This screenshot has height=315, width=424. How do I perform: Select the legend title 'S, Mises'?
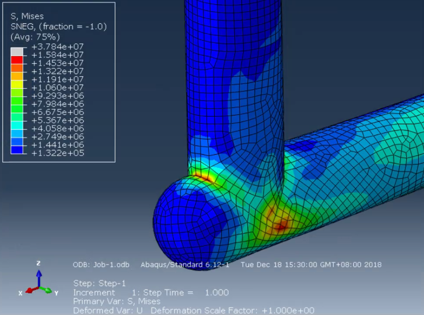point(27,16)
